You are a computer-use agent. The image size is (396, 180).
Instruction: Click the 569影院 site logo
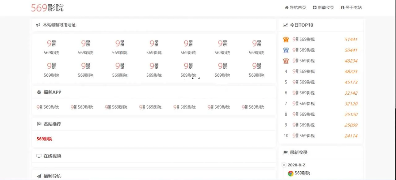(x=47, y=8)
